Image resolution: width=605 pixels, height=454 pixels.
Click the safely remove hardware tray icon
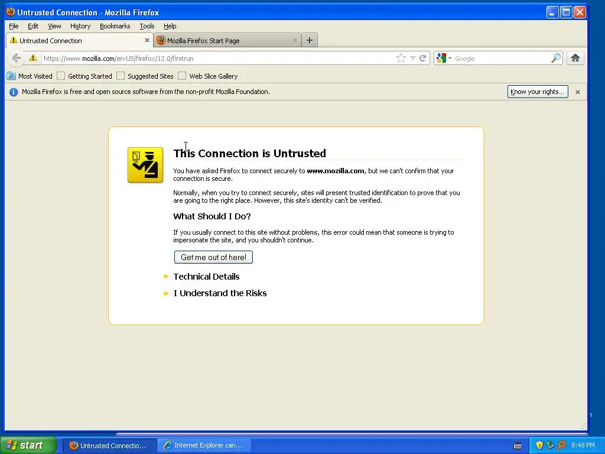[x=550, y=445]
